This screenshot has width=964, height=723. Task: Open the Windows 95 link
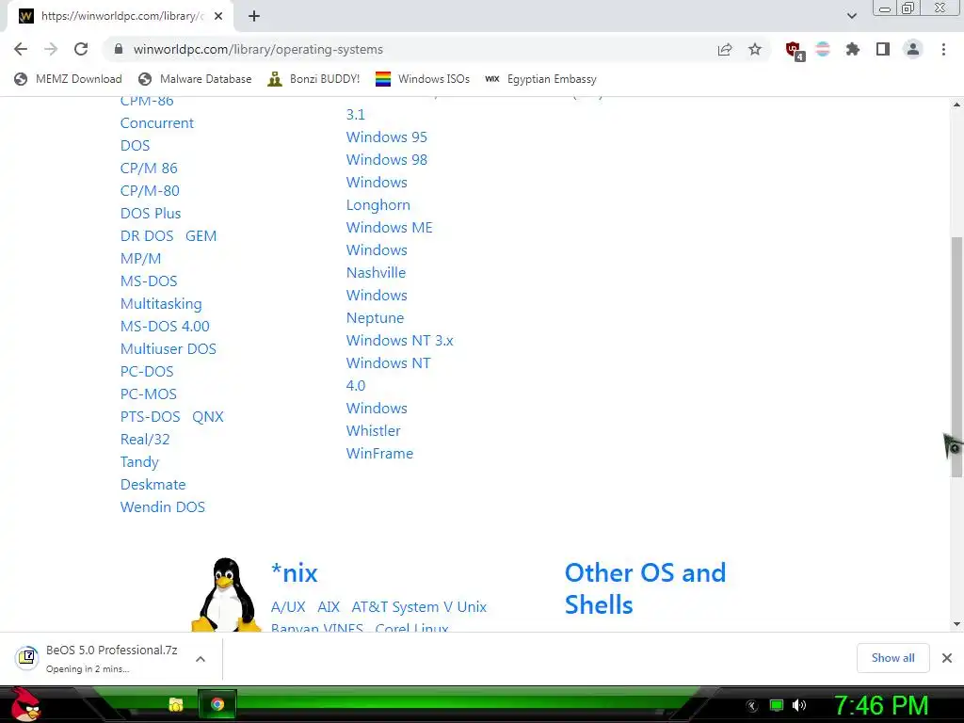[x=387, y=137]
